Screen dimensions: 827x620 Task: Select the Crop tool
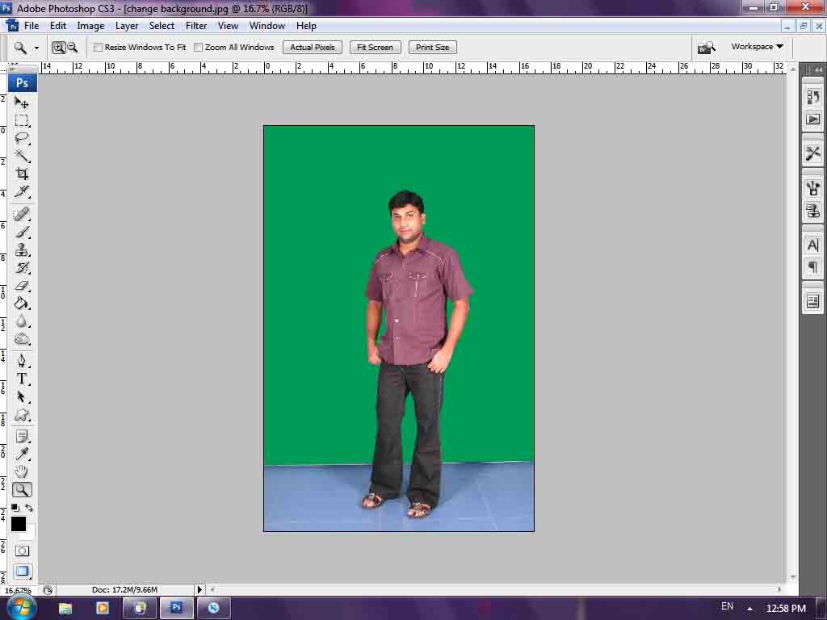coord(22,173)
